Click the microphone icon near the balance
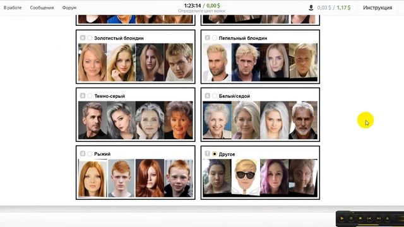This screenshot has width=404, height=227. tap(311, 8)
